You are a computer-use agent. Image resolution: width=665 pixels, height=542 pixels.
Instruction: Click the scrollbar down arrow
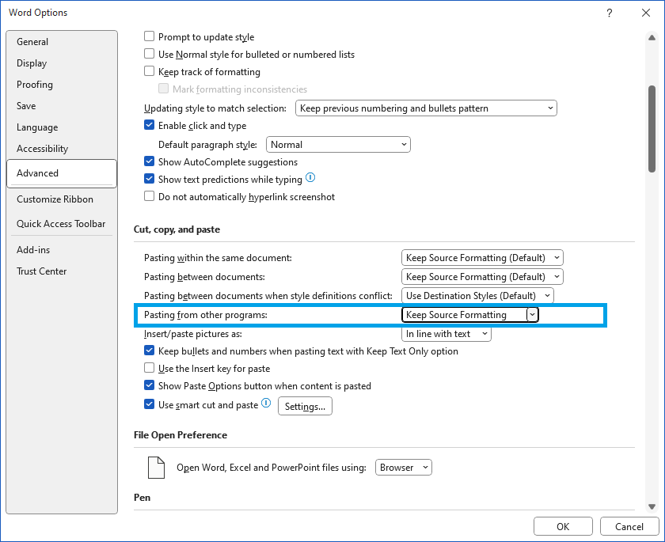click(x=652, y=506)
